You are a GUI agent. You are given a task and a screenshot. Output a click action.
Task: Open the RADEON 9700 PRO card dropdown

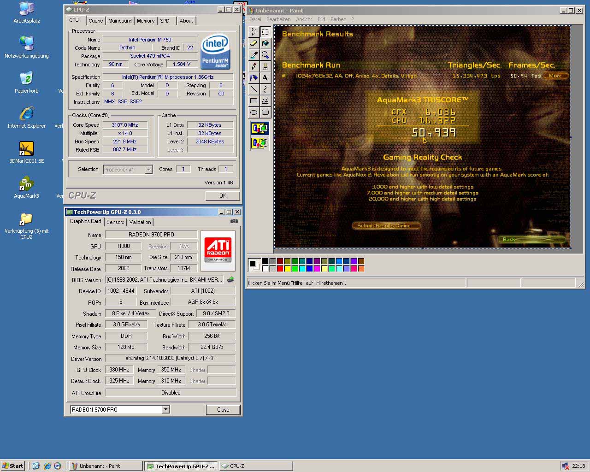click(x=166, y=409)
